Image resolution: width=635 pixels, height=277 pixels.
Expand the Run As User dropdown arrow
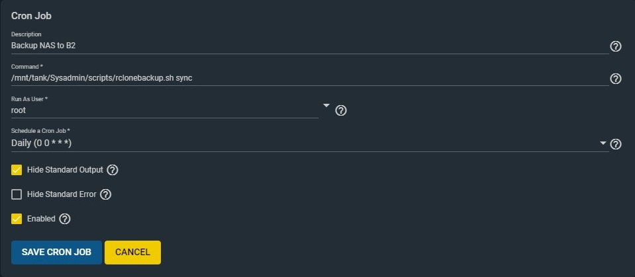tap(326, 106)
